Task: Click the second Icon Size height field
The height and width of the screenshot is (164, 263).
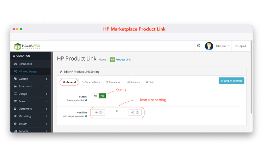Action: [135, 113]
